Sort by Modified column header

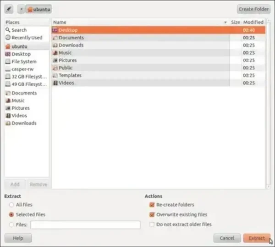point(253,22)
